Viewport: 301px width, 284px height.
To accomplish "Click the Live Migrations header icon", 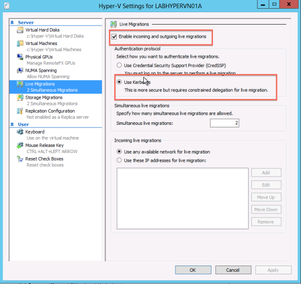I will pos(113,24).
